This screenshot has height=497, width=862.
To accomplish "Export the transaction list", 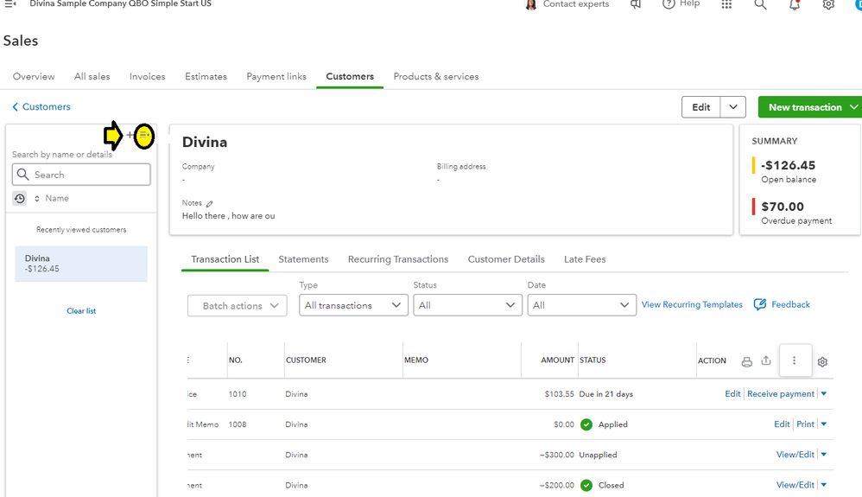I will coord(766,361).
